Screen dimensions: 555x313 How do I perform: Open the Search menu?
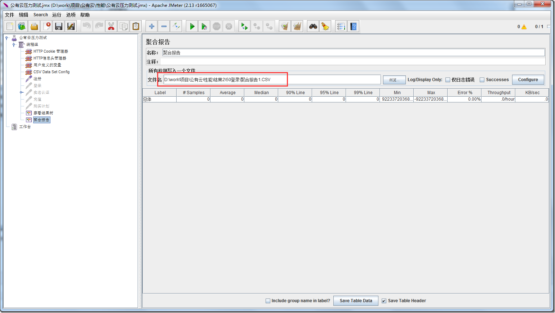41,15
